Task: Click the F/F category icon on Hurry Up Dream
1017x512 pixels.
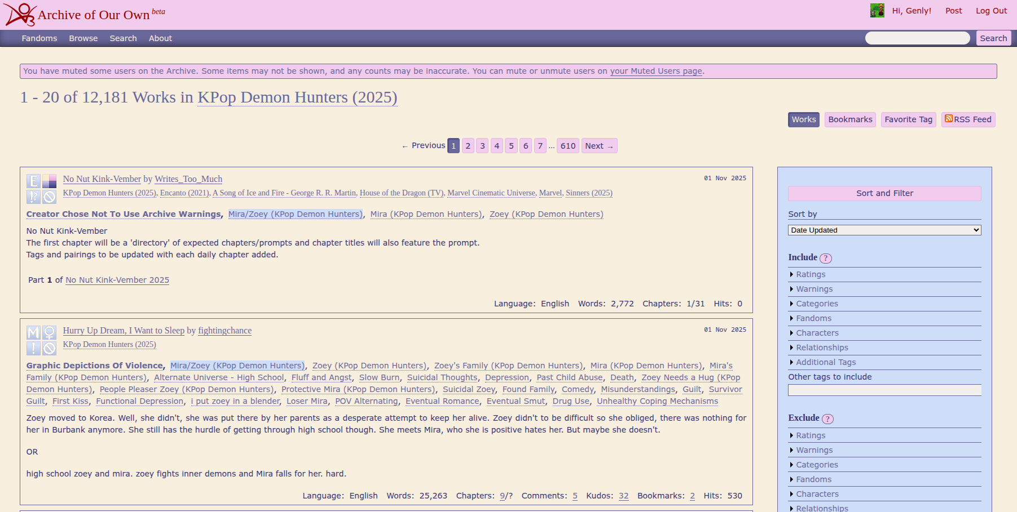Action: [x=50, y=332]
